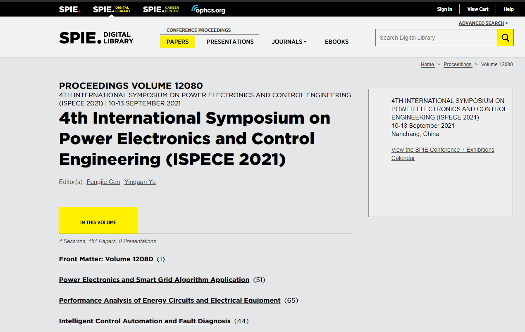Select the In This Volume tab
525x332 pixels.
click(98, 220)
